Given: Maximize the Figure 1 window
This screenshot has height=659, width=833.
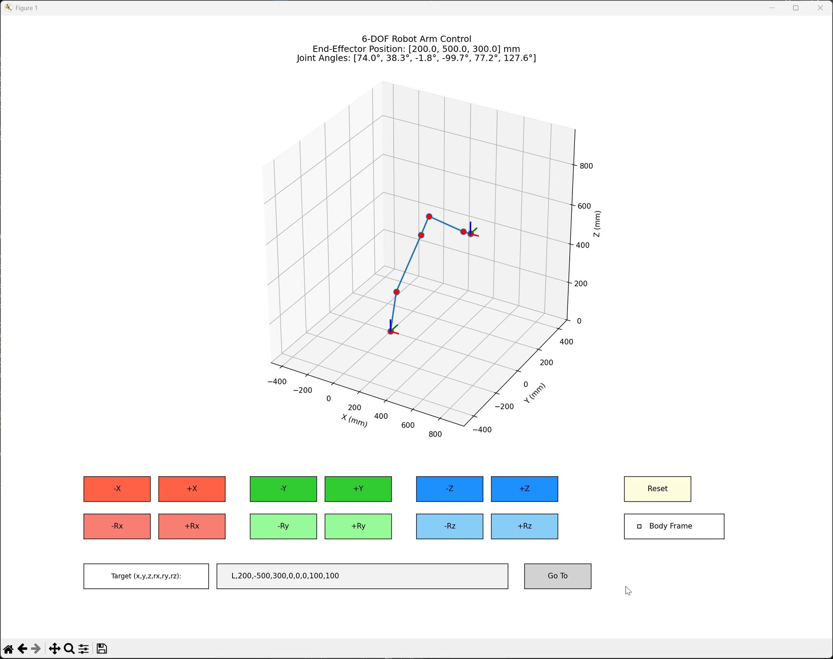Looking at the screenshot, I should click(x=796, y=8).
